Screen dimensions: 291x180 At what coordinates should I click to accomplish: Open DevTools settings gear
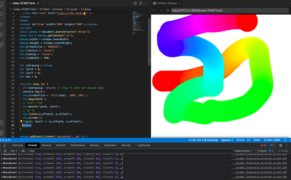(x=281, y=145)
